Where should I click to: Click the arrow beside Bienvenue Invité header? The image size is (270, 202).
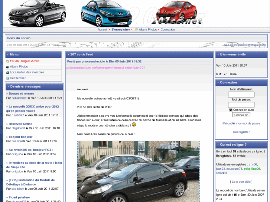(218, 54)
